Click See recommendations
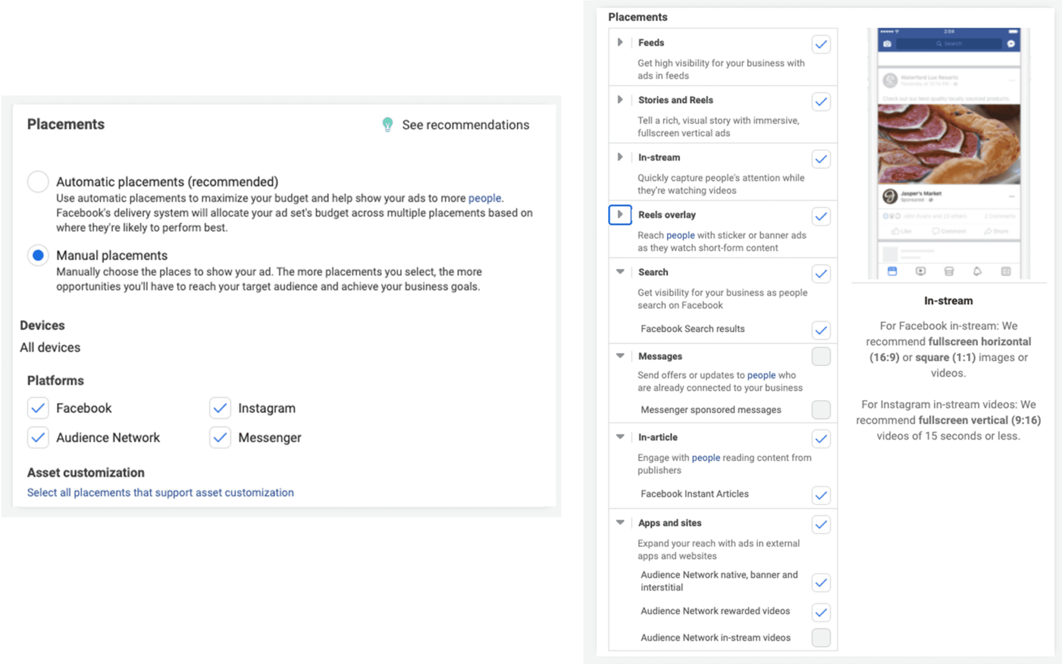Image resolution: width=1062 pixels, height=664 pixels. coord(465,124)
